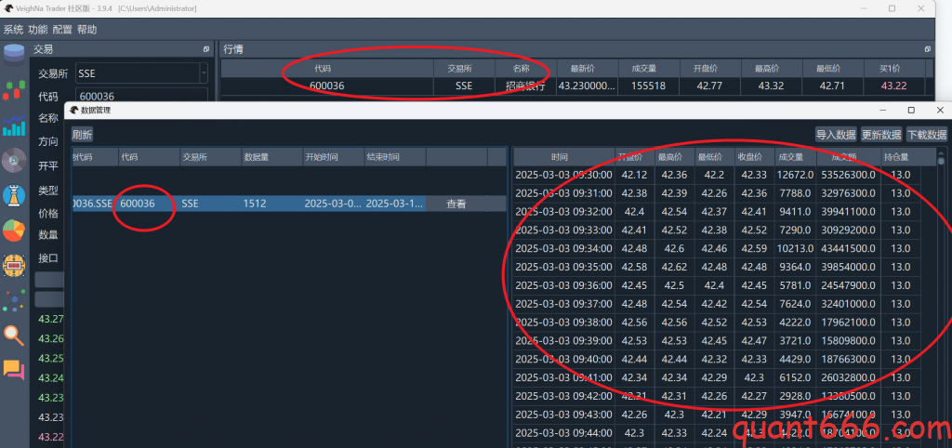Open the bar chart with line icon
The width and height of the screenshot is (952, 448).
pyautogui.click(x=14, y=125)
